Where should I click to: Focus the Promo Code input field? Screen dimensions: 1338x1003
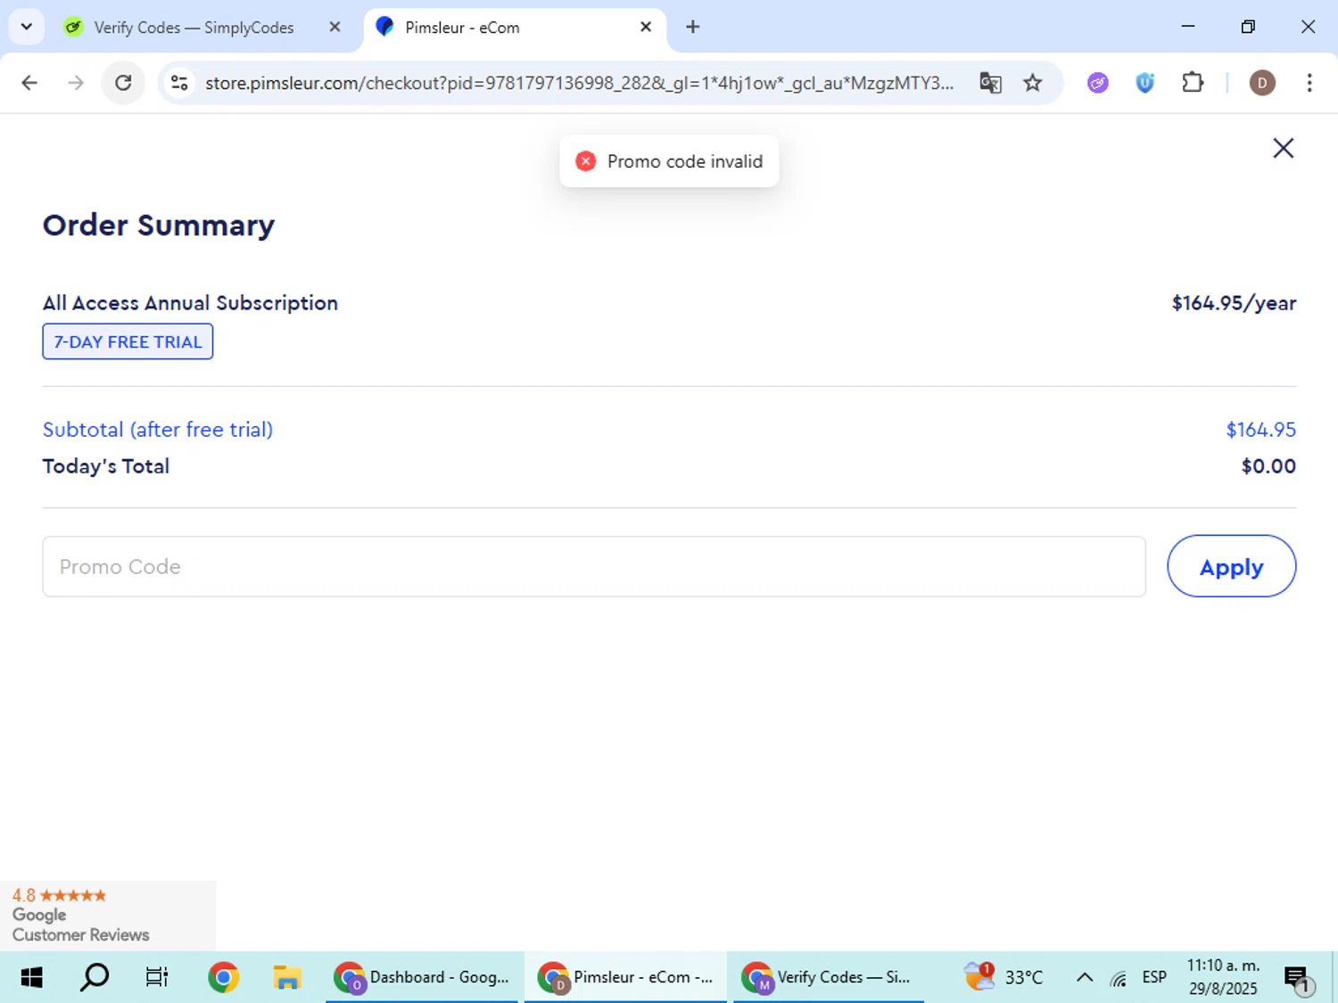click(594, 566)
